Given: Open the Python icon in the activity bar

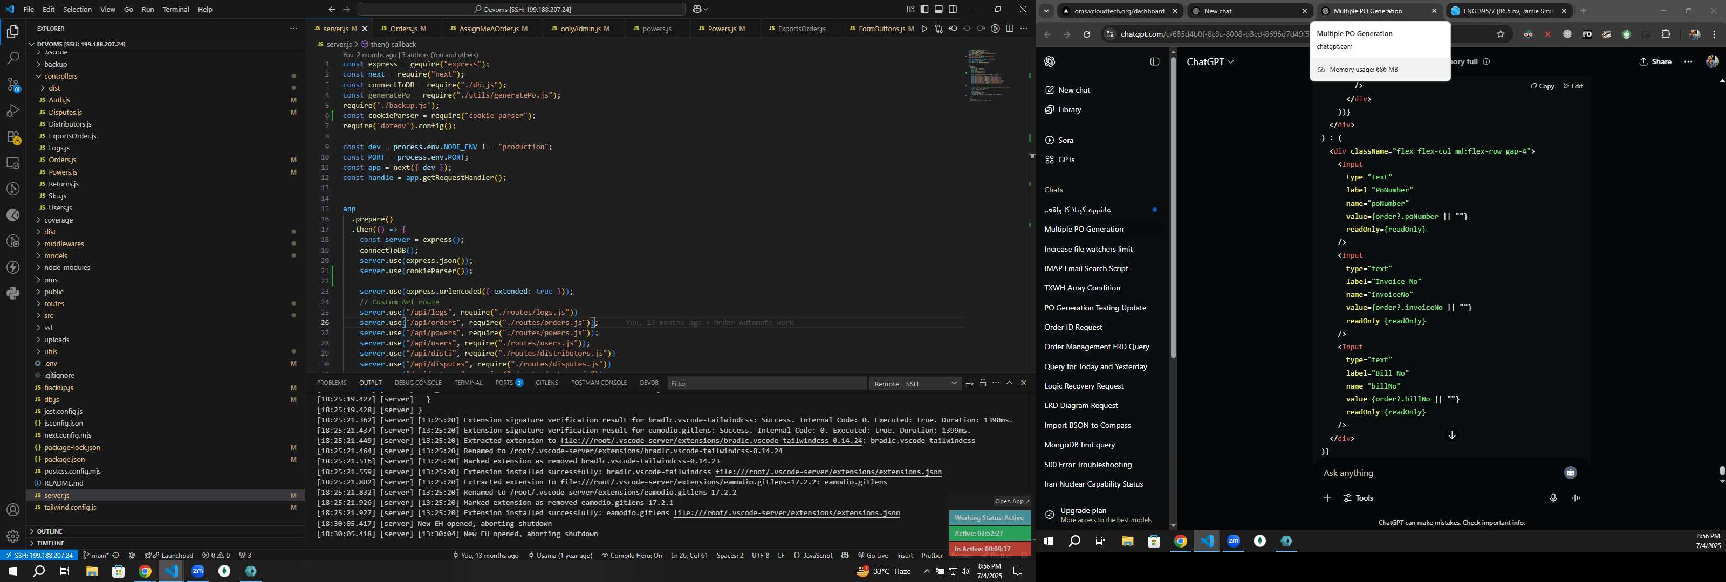Looking at the screenshot, I should coord(13,293).
